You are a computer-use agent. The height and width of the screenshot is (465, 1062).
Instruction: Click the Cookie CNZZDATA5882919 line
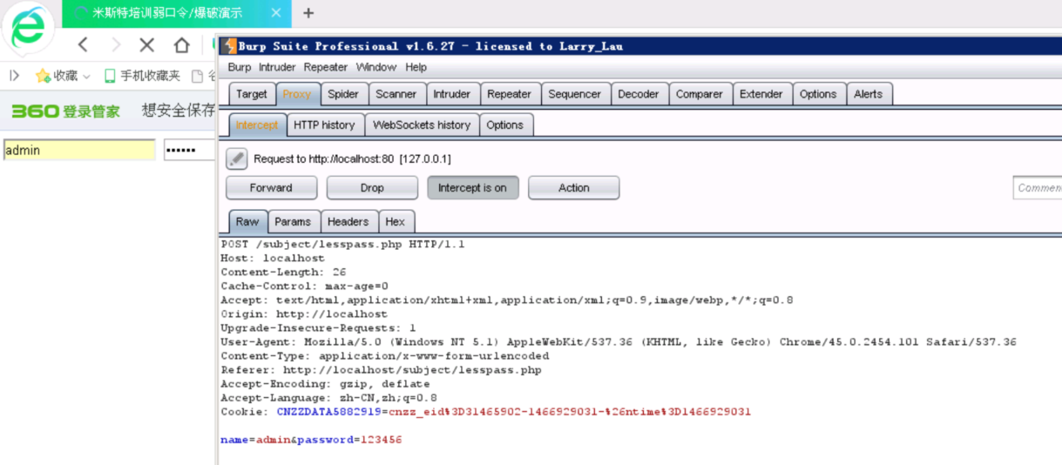pos(485,412)
